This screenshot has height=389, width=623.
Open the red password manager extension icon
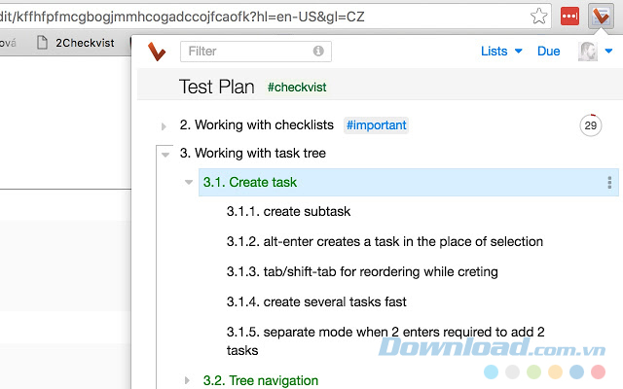click(569, 17)
